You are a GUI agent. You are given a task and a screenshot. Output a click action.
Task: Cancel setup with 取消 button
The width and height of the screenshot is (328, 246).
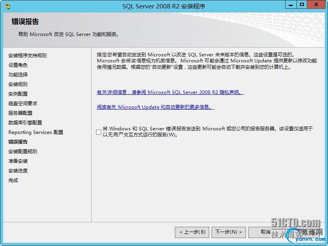coord(266,232)
